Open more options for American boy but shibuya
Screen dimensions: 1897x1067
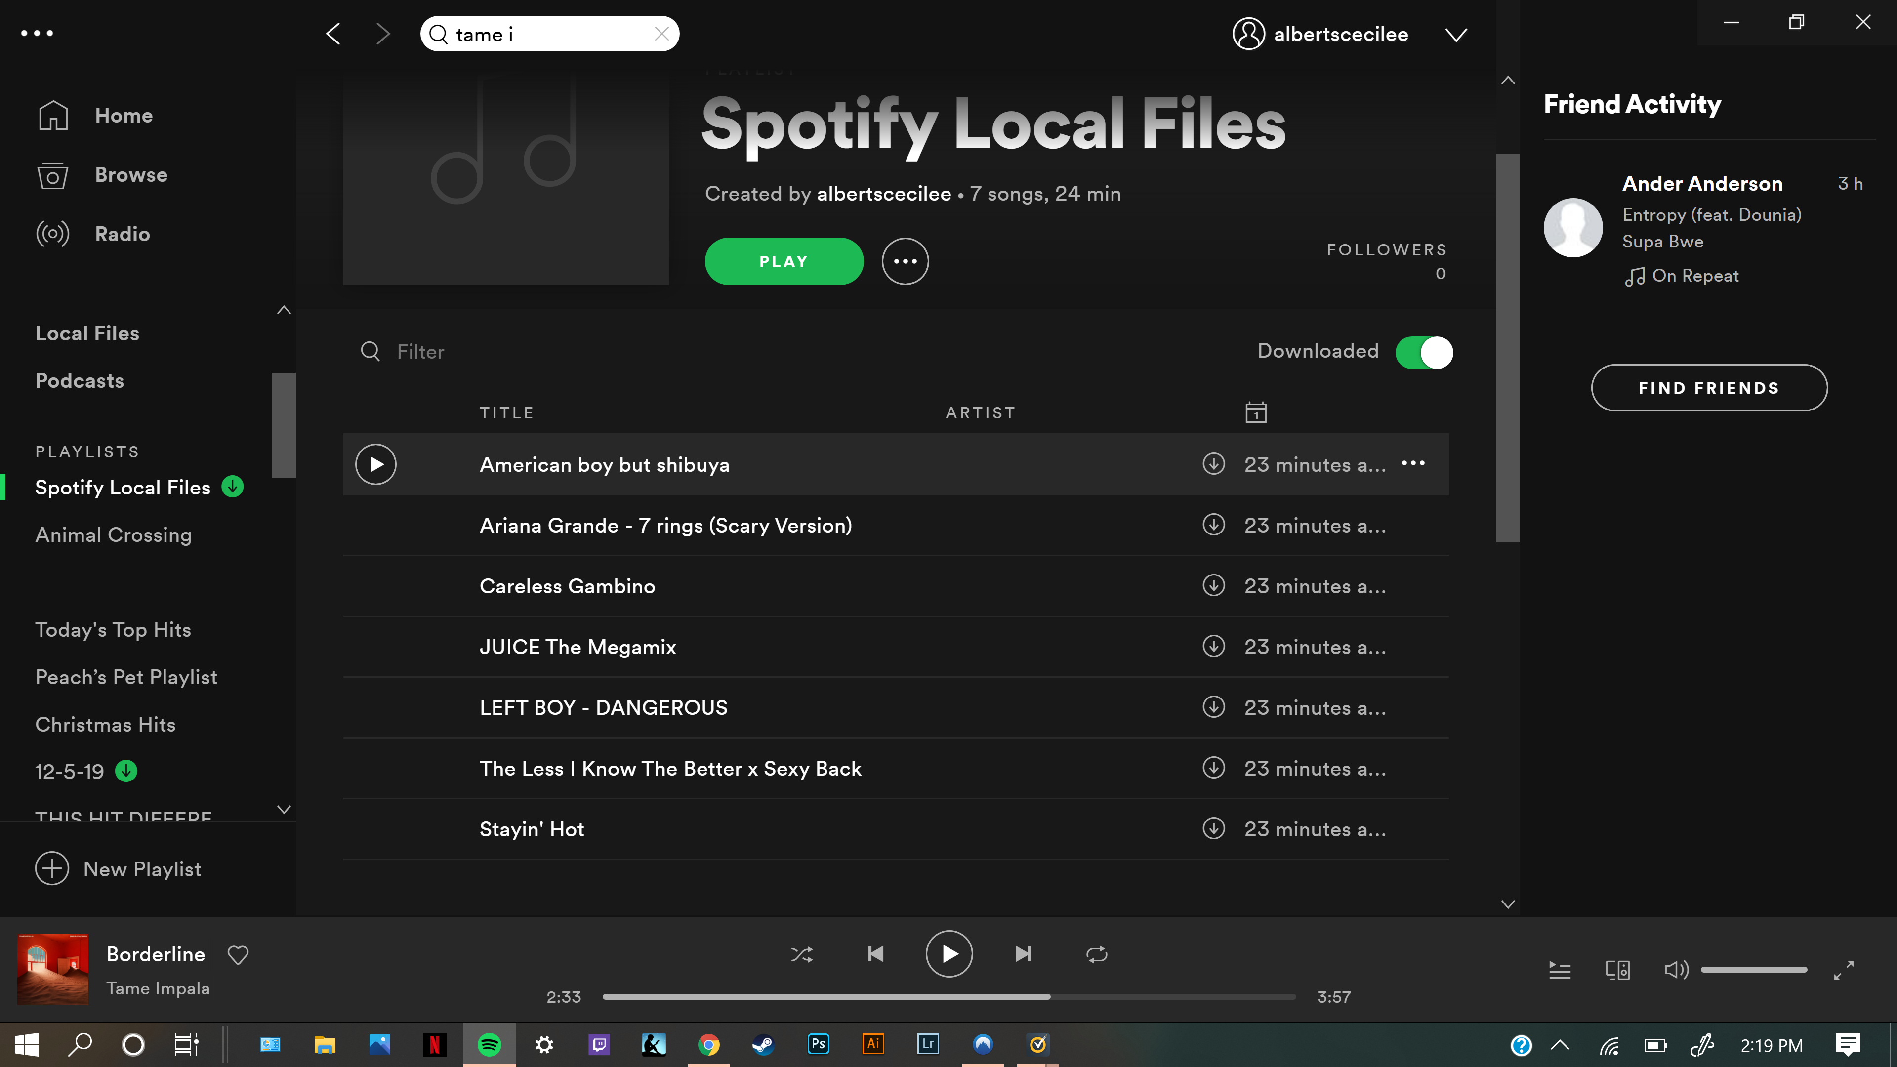click(x=1412, y=463)
